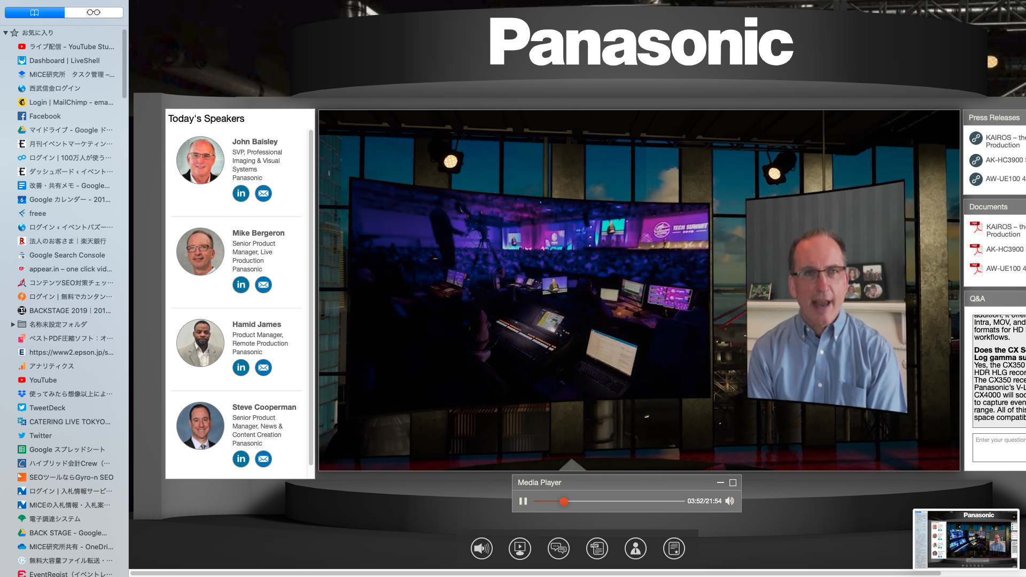Screen dimensions: 1026x577
Task: Email John Baisley via envelope icon
Action: click(263, 193)
